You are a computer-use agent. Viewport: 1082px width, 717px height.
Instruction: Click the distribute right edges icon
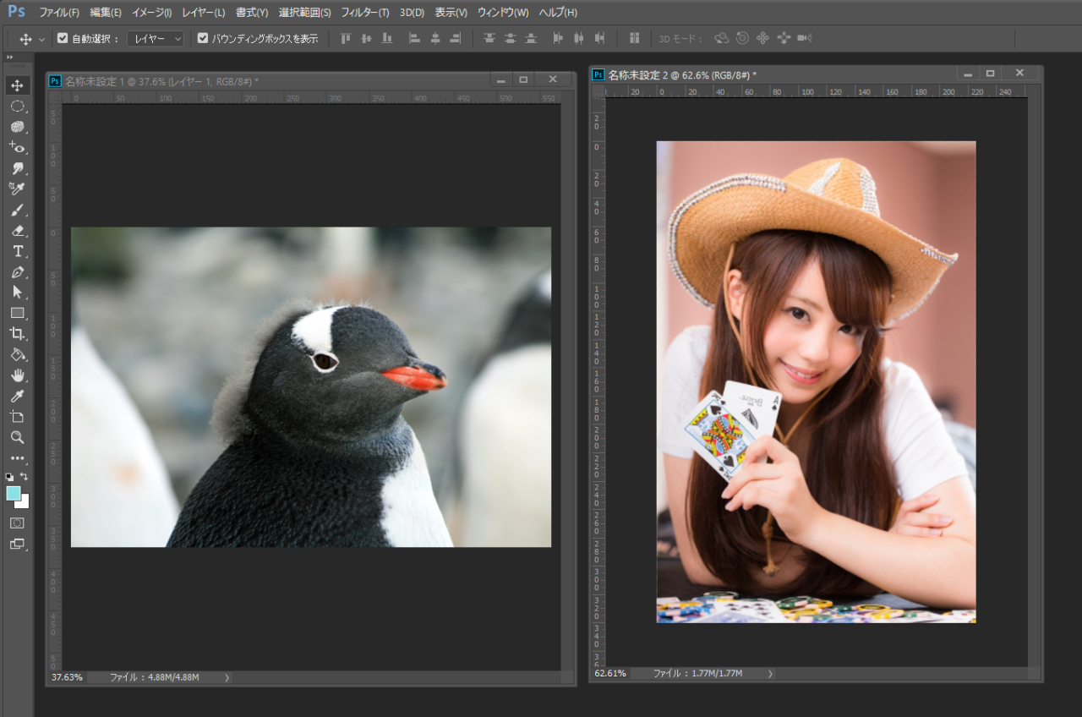(x=599, y=38)
